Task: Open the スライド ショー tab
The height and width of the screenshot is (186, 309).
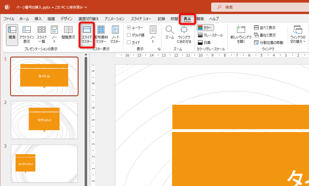Action: (141, 19)
